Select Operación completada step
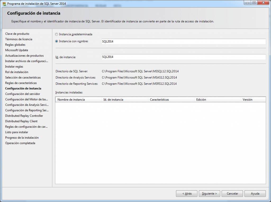 20,143
